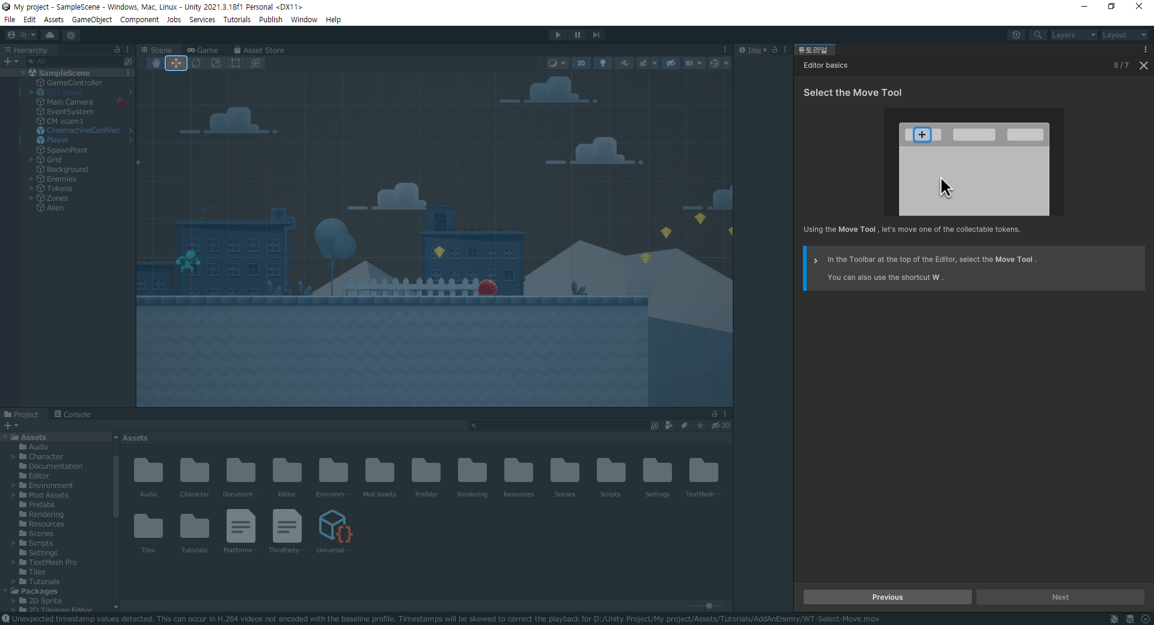Lock the Project panel
Viewport: 1154px width, 625px height.
coord(715,413)
